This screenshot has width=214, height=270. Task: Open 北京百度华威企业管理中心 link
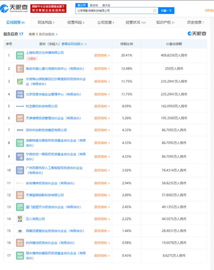53,94
